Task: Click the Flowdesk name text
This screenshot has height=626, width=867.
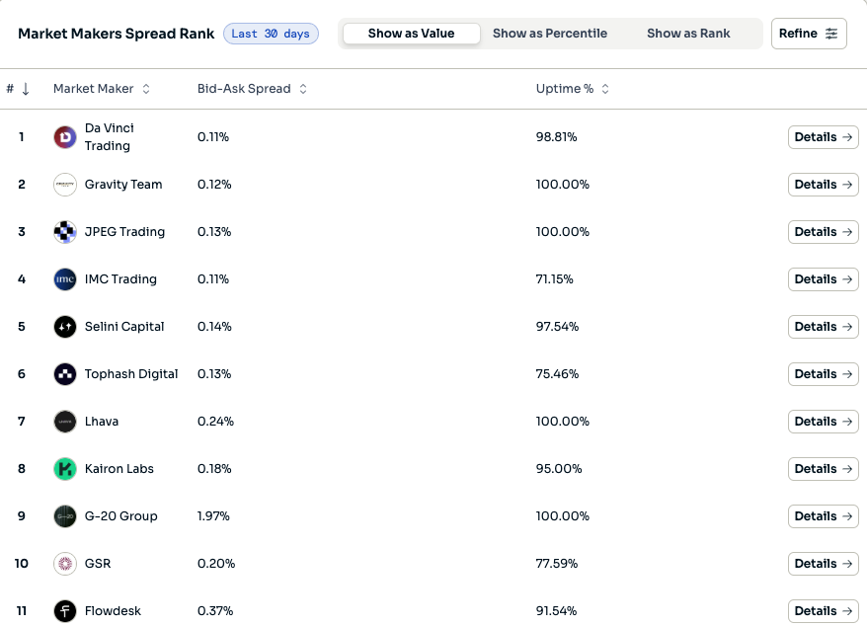Action: click(x=113, y=611)
